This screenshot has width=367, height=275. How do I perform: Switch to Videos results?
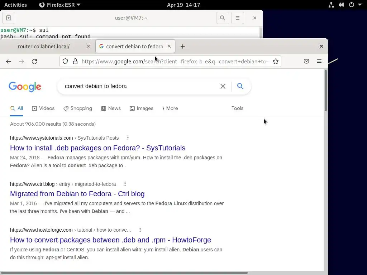pyautogui.click(x=43, y=108)
